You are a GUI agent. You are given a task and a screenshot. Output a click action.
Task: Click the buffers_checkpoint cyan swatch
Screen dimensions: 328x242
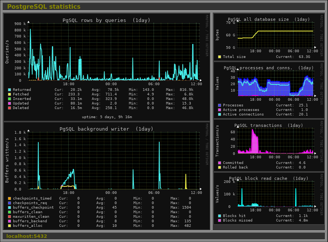(9, 208)
